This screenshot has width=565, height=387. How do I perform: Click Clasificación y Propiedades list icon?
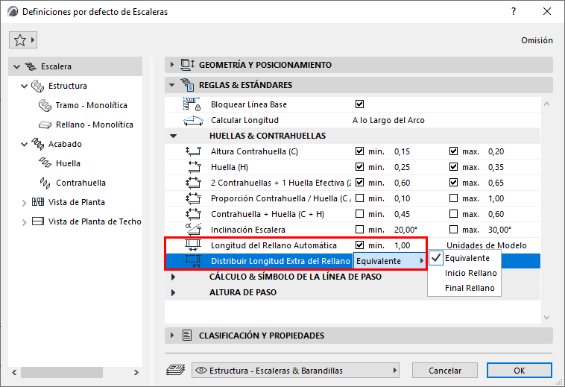coord(187,336)
